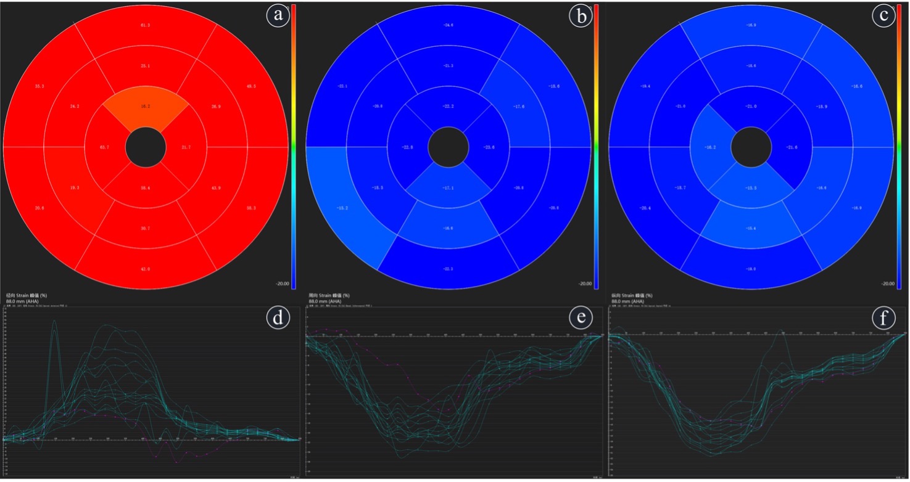Select the -21.6 inner segment in longitudinal plot

[x=791, y=148]
